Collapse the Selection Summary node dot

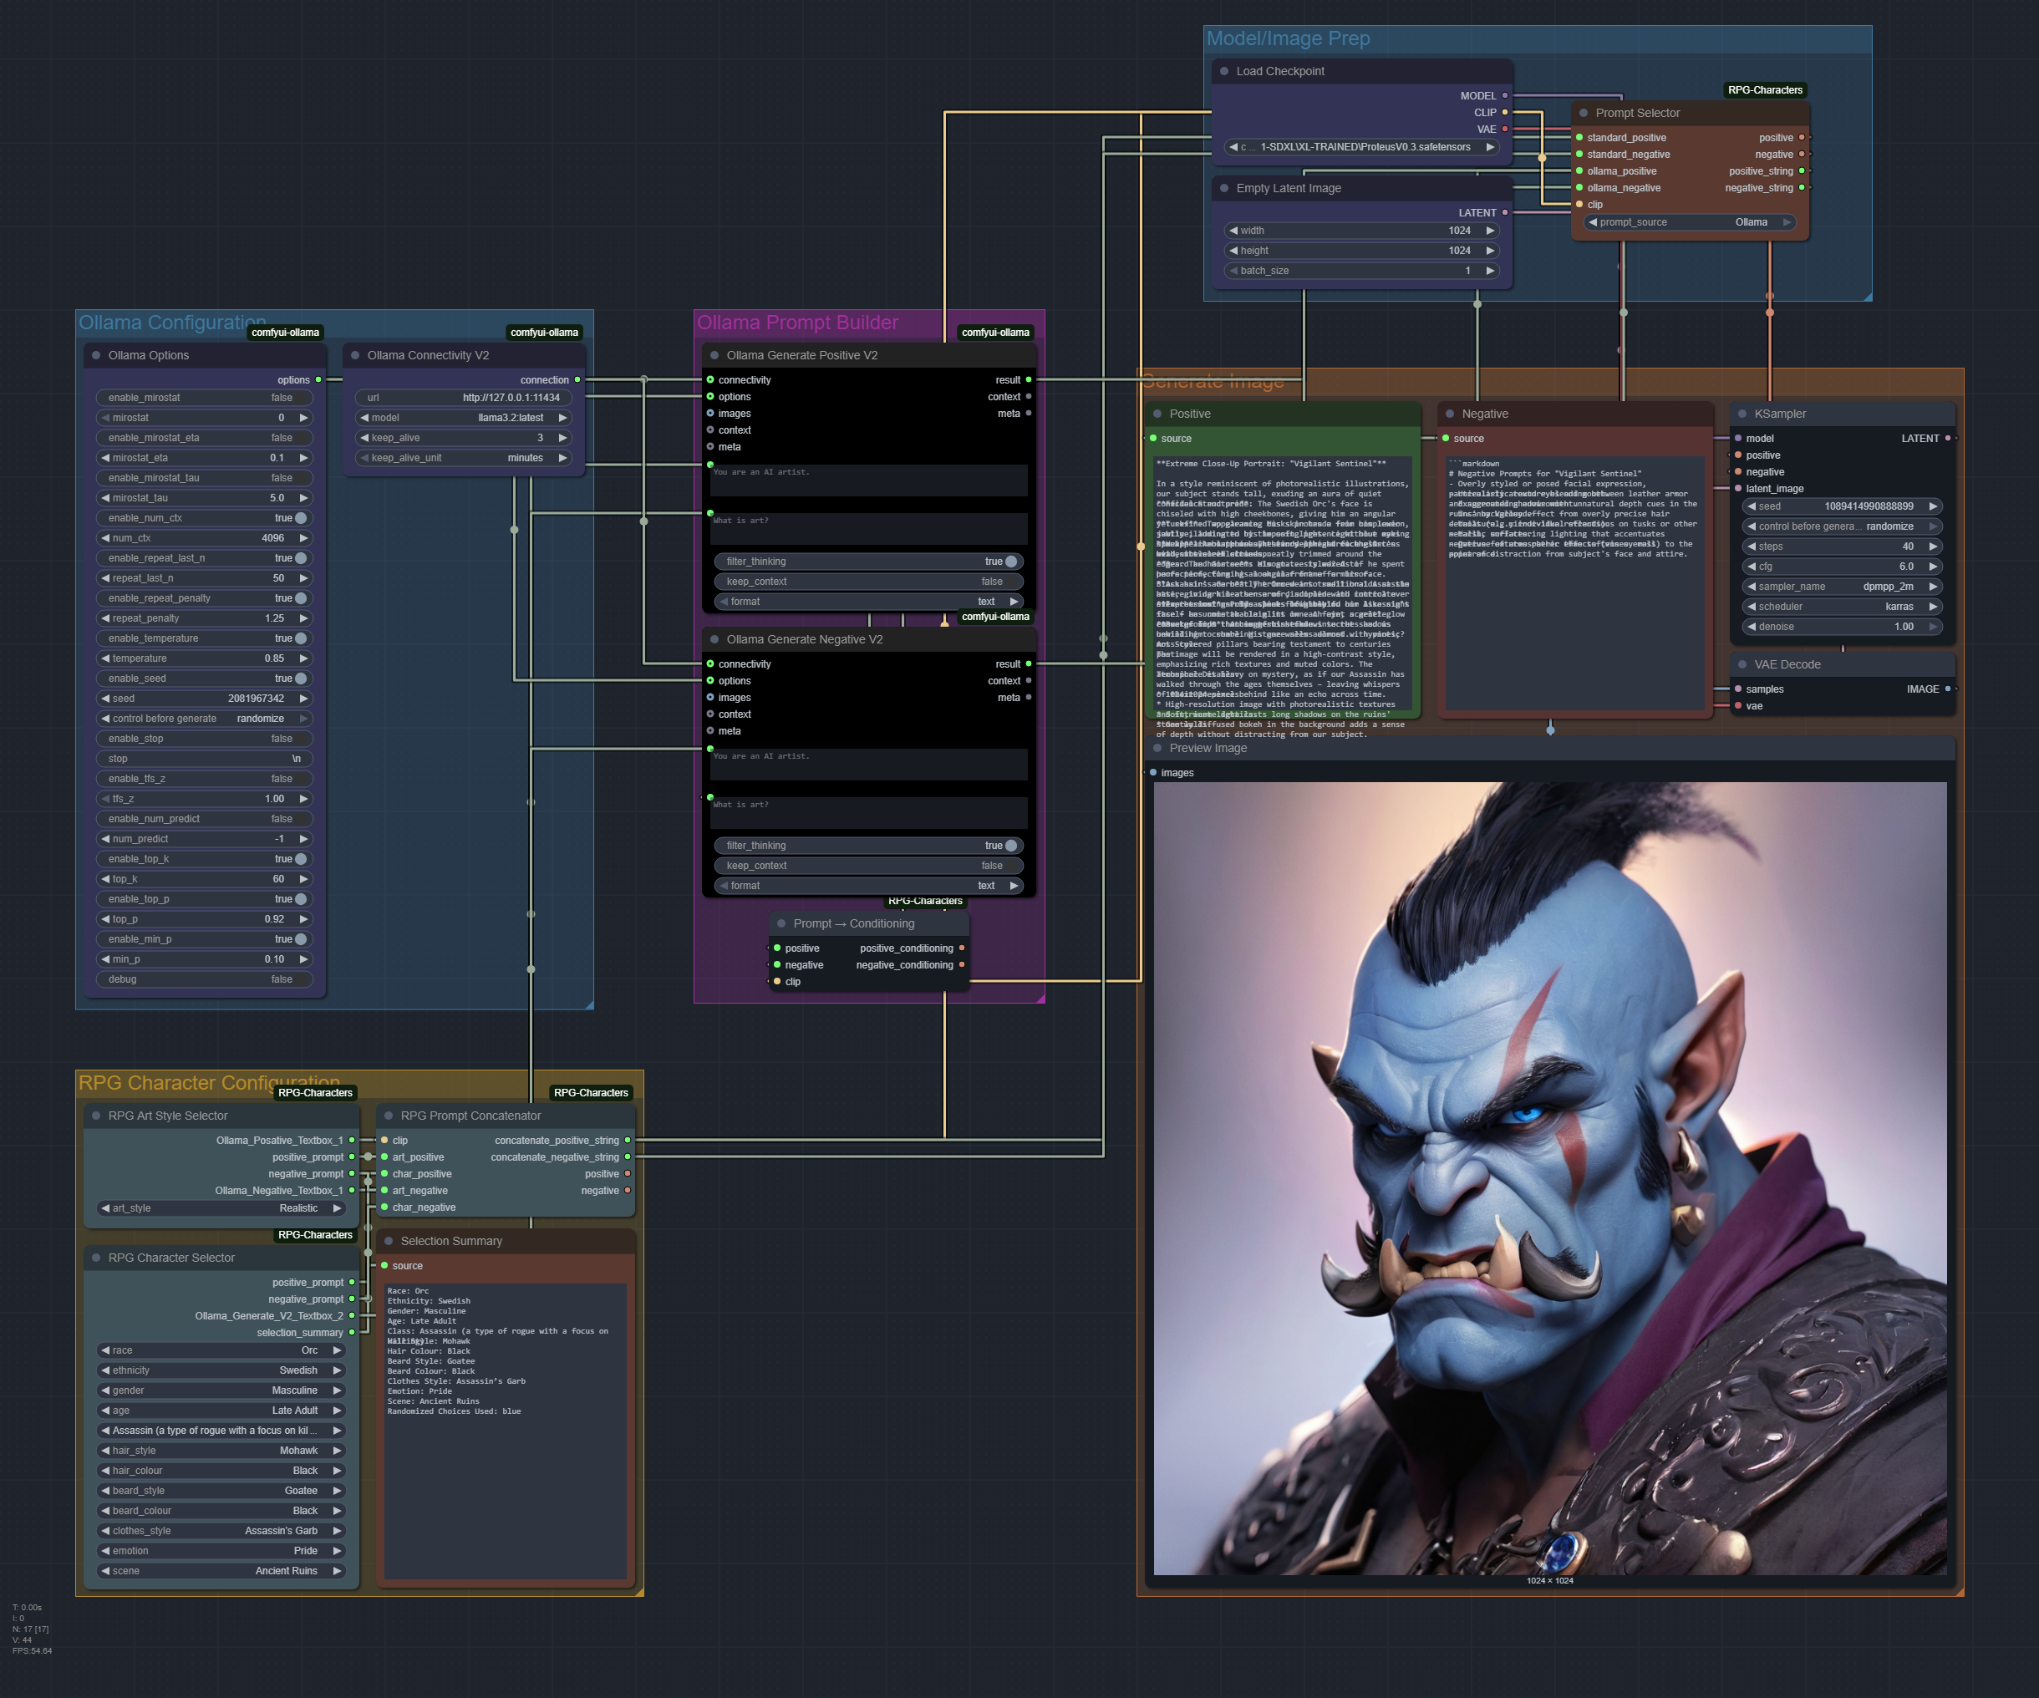click(x=389, y=1241)
